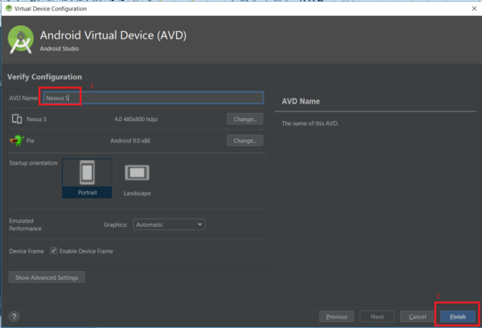Toggle Enable Device Frame checkbox
The height and width of the screenshot is (328, 482).
click(x=54, y=251)
